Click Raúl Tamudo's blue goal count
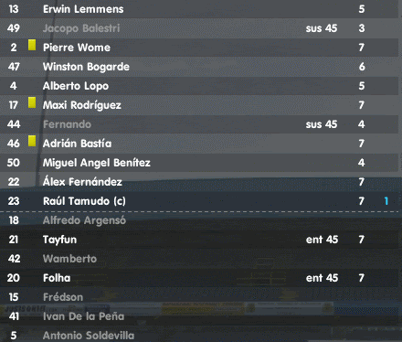Viewport: 402px width, 342px height. [386, 201]
